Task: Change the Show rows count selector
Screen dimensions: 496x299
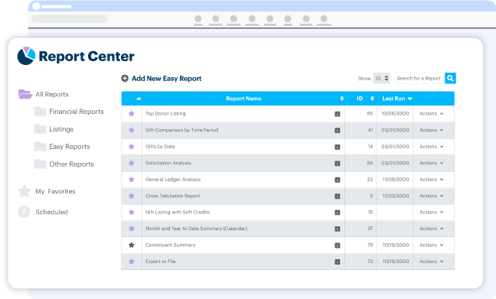Action: click(381, 78)
